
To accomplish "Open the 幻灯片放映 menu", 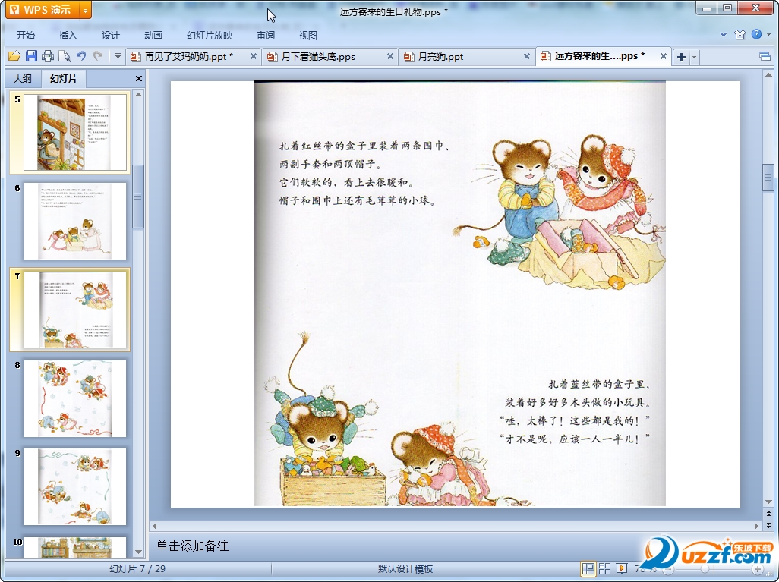I will click(210, 35).
